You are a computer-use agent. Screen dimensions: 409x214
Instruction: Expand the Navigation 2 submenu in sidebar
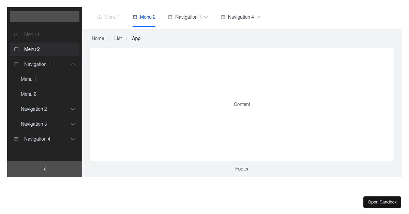pyautogui.click(x=73, y=109)
